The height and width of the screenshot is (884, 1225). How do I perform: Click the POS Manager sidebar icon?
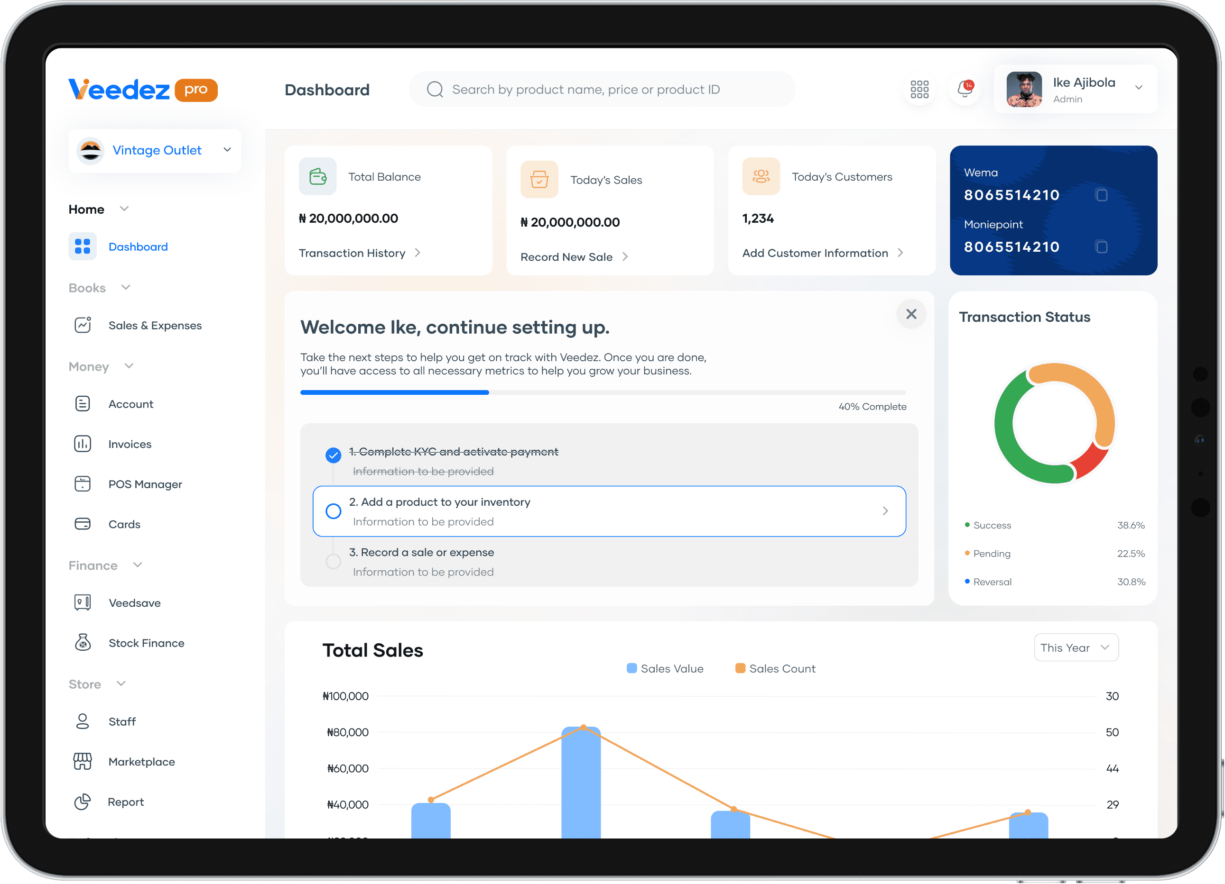pos(83,484)
